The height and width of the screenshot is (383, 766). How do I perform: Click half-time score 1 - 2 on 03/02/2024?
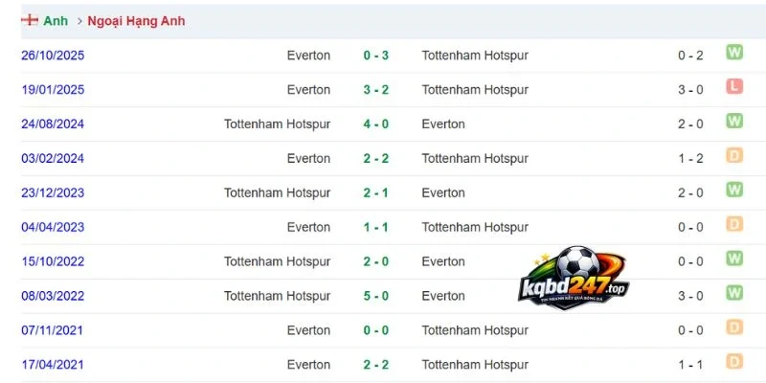(690, 158)
